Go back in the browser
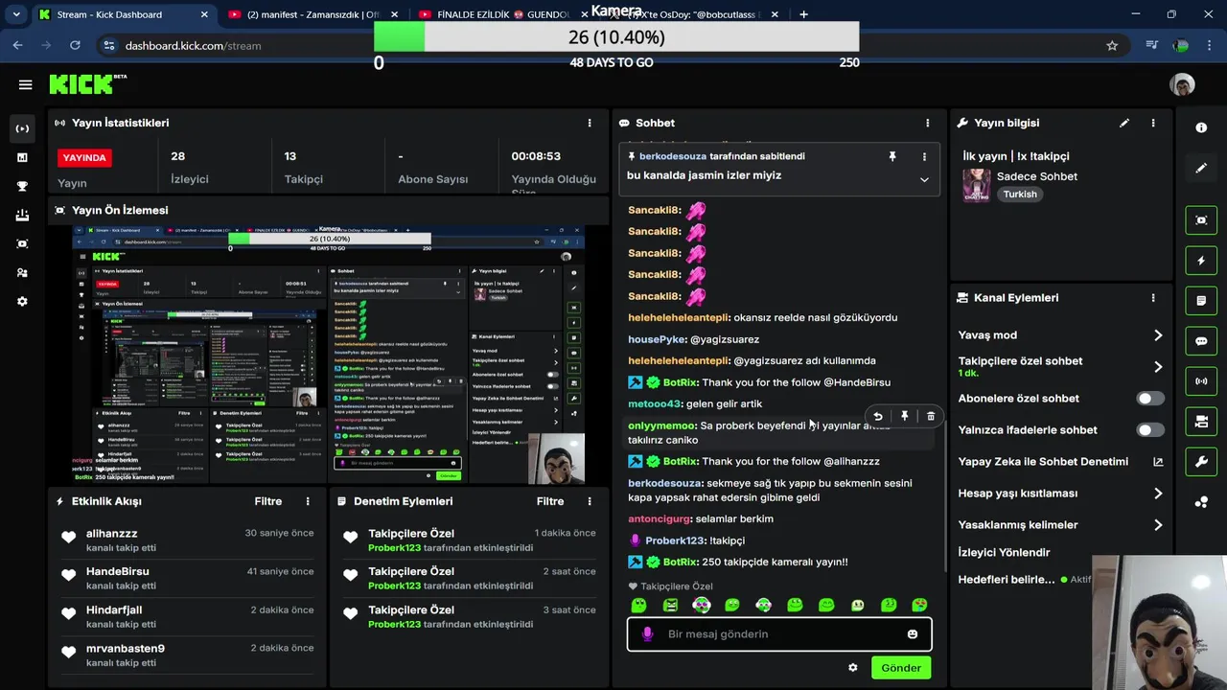Viewport: 1227px width, 690px height. (17, 45)
